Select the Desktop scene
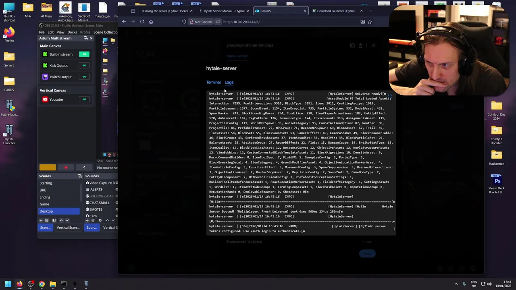The image size is (516, 290). pos(59,211)
